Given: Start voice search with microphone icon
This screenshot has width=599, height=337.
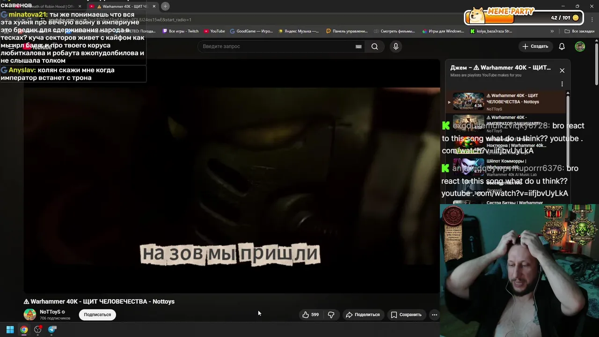Looking at the screenshot, I should pos(396,46).
